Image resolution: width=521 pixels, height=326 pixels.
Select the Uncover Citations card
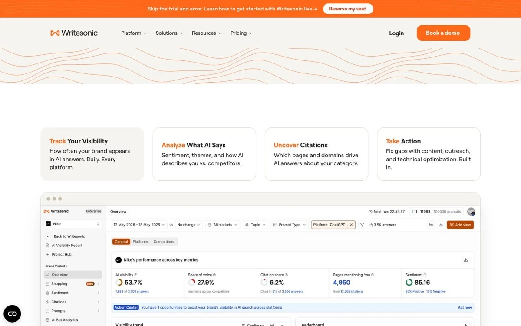point(316,154)
